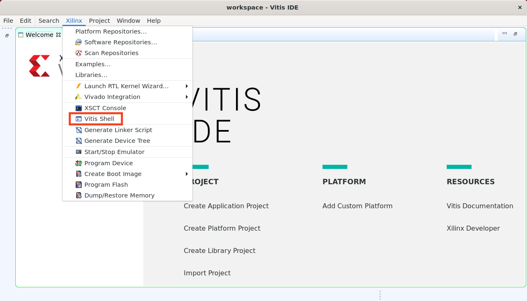The height and width of the screenshot is (301, 527).
Task: Close the Welcome tab with its X
Action: tap(59, 35)
